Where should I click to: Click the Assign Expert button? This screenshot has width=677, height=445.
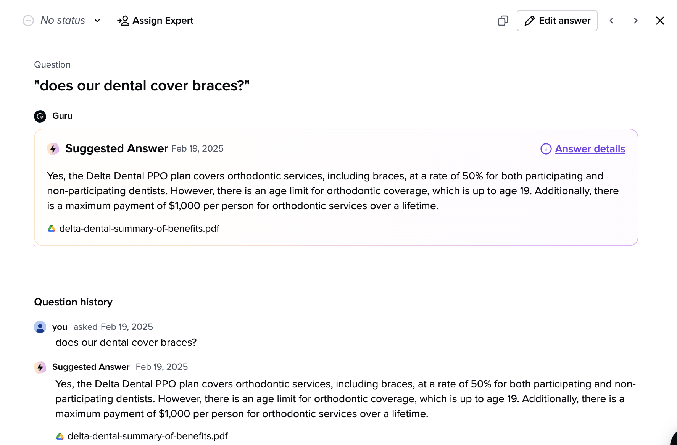pos(155,21)
